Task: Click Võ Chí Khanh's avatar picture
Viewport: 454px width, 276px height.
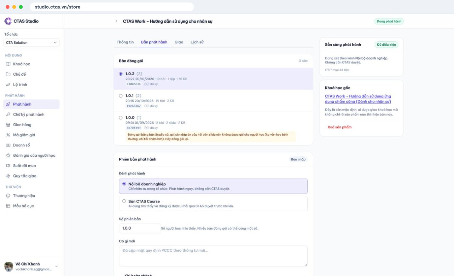Action: point(9,267)
